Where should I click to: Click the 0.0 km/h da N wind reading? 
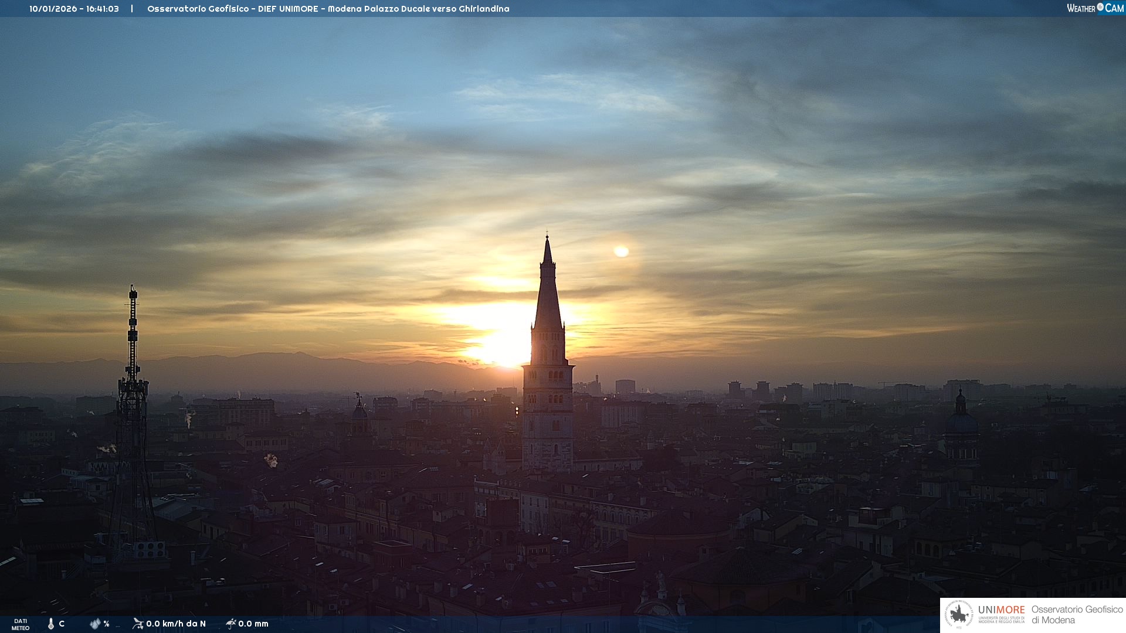coord(176,624)
